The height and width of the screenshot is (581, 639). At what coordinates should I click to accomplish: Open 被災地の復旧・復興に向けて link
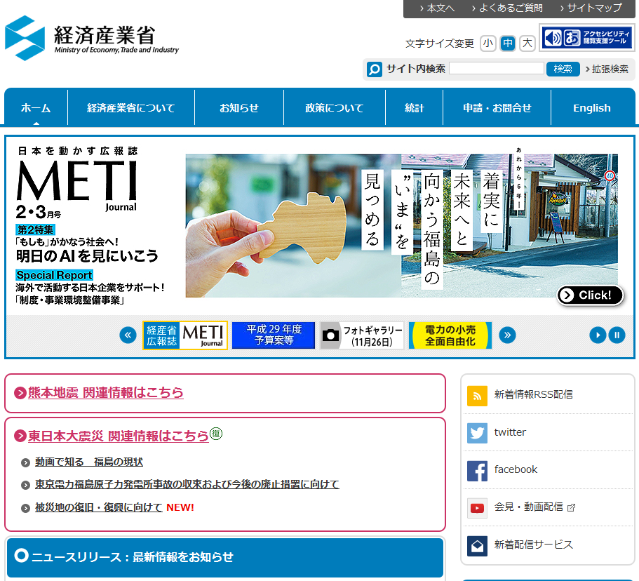99,507
